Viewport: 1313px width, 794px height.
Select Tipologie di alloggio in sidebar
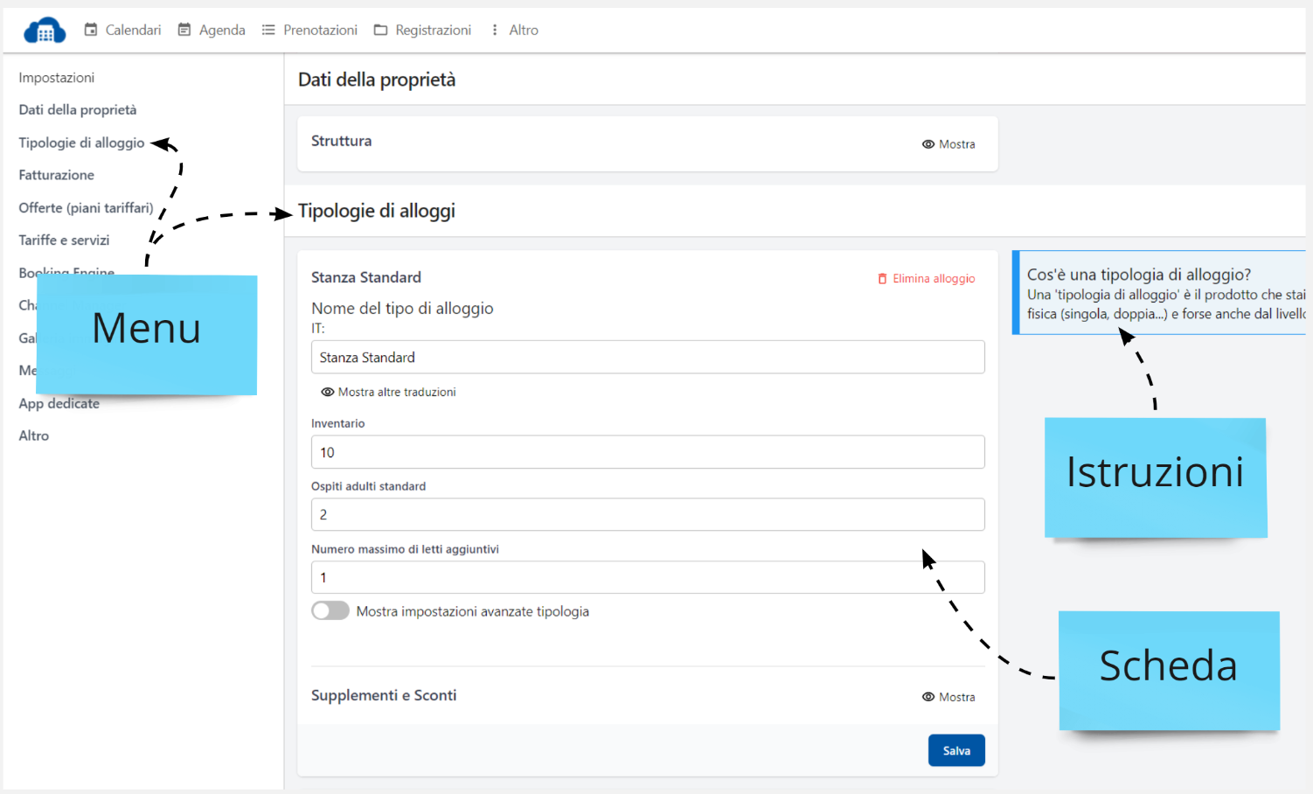click(81, 143)
